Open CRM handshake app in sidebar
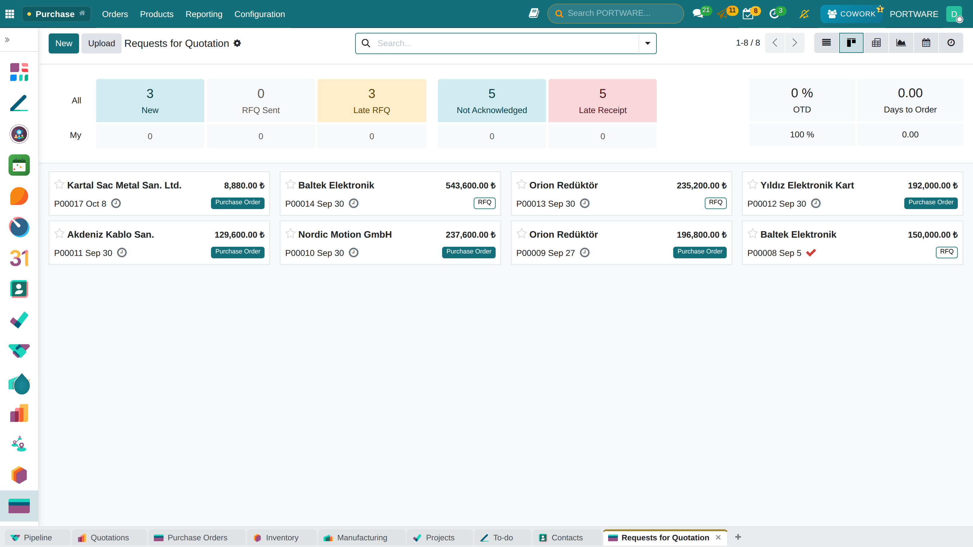Image resolution: width=973 pixels, height=547 pixels. click(x=19, y=351)
